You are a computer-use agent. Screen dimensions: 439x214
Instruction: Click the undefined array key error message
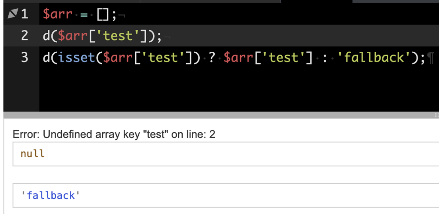(114, 134)
